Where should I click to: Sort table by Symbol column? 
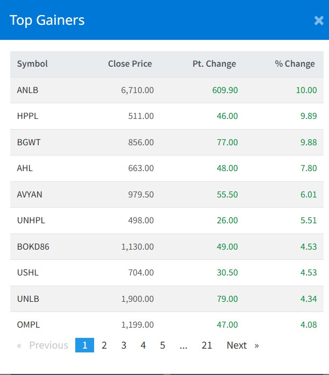(32, 63)
